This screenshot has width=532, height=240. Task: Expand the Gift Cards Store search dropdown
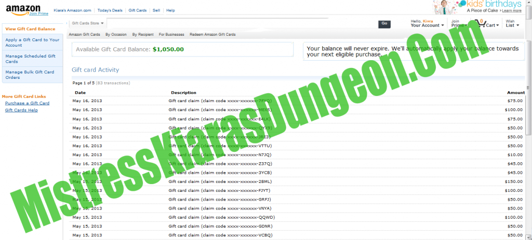88,23
